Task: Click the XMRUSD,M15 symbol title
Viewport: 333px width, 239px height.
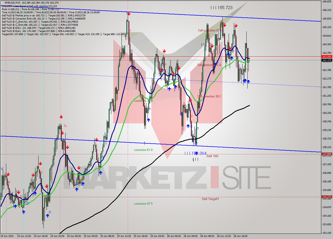Action: (13, 3)
